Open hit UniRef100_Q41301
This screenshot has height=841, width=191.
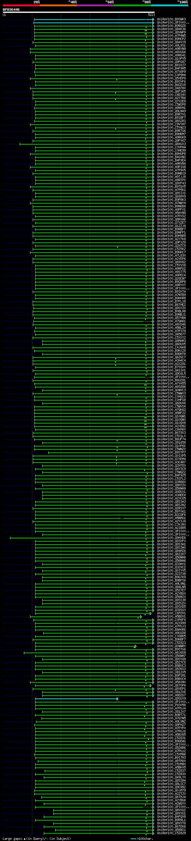click(x=171, y=371)
